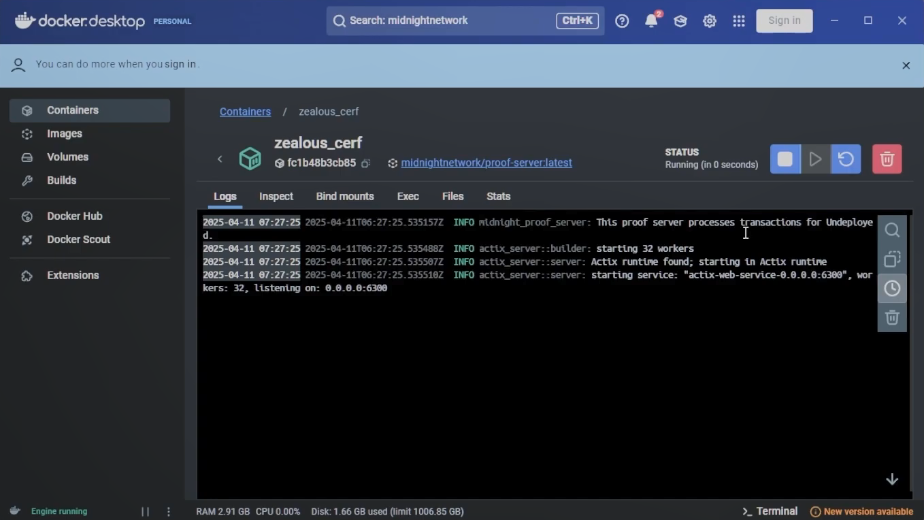This screenshot has height=520, width=924.
Task: Toggle automatic scrolling with the down arrow
Action: point(892,478)
